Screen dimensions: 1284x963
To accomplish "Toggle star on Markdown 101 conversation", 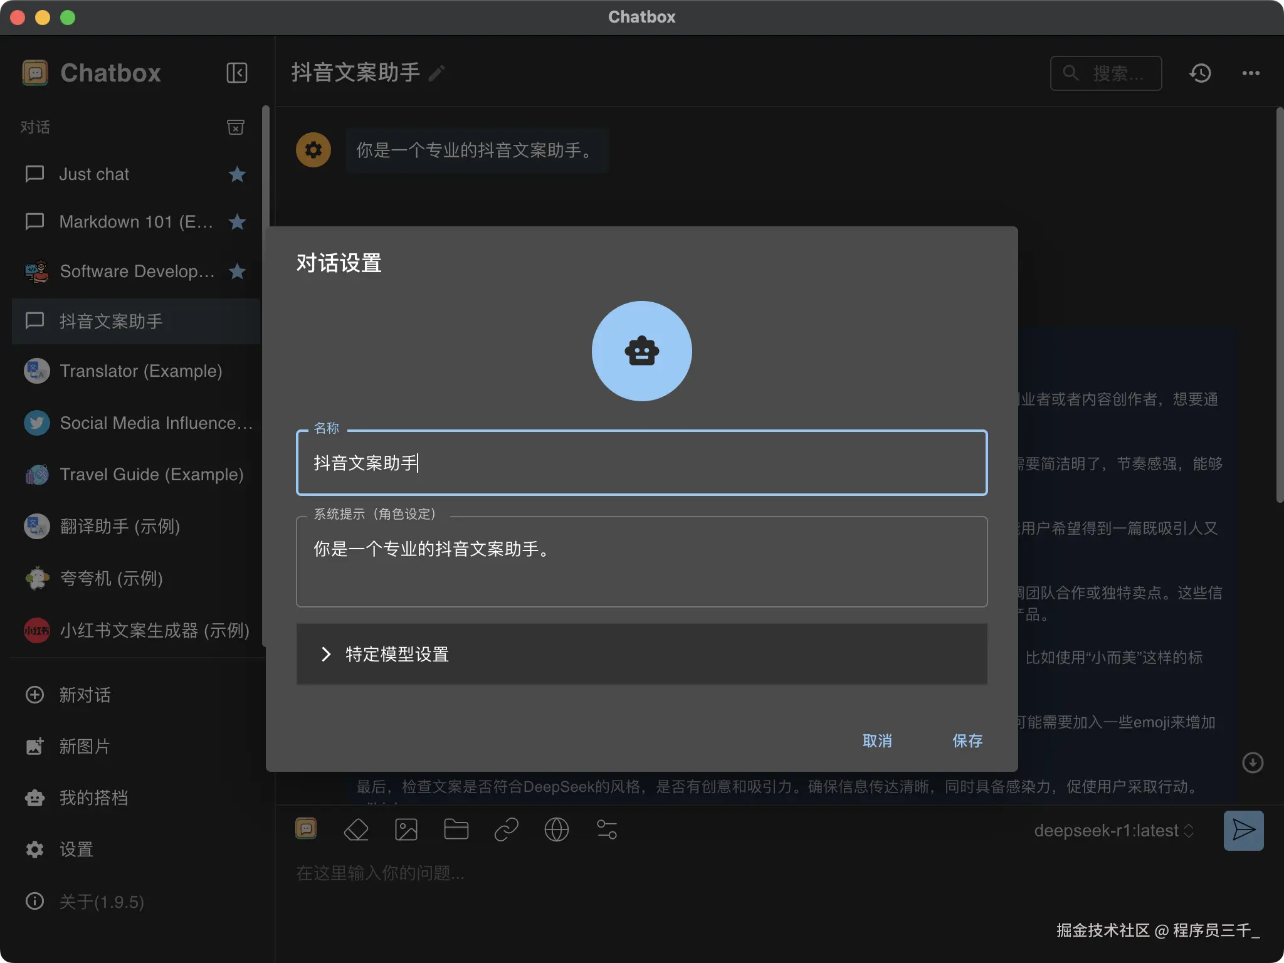I will (x=237, y=222).
